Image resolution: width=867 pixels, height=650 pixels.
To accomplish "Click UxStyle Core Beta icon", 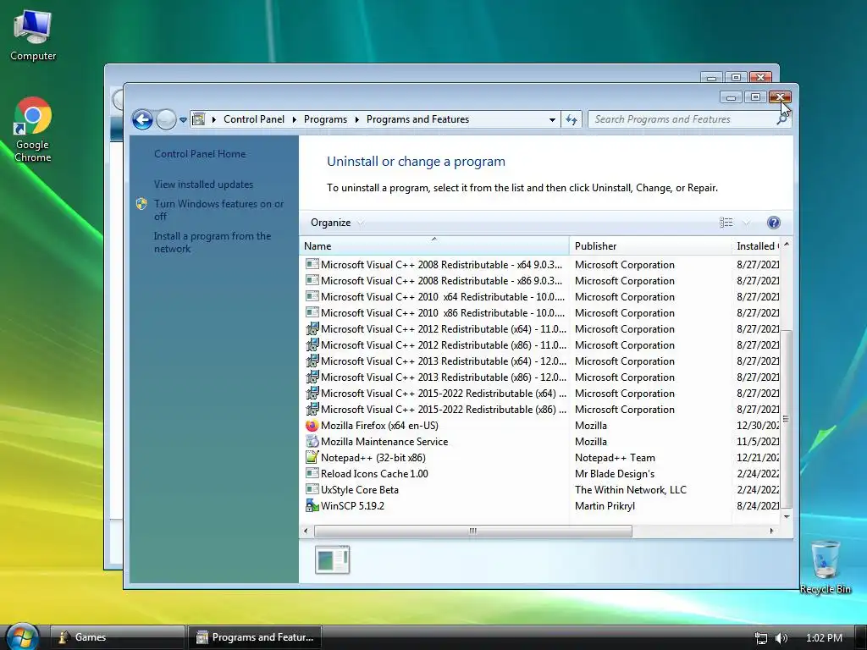I will pyautogui.click(x=312, y=490).
